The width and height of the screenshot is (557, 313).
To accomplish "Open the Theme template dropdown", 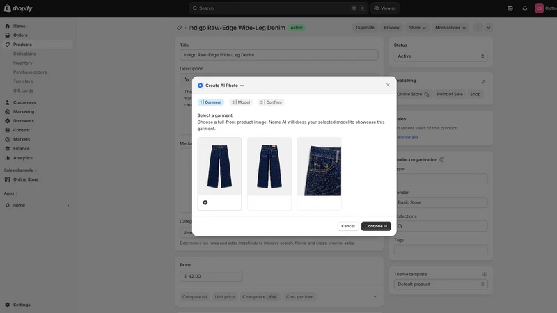I will (441, 284).
